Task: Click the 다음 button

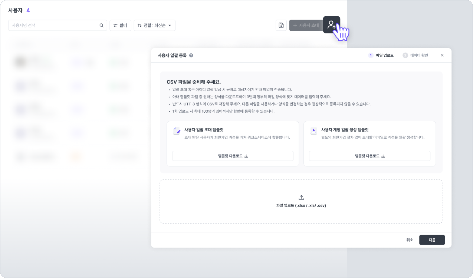Action: [x=432, y=240]
